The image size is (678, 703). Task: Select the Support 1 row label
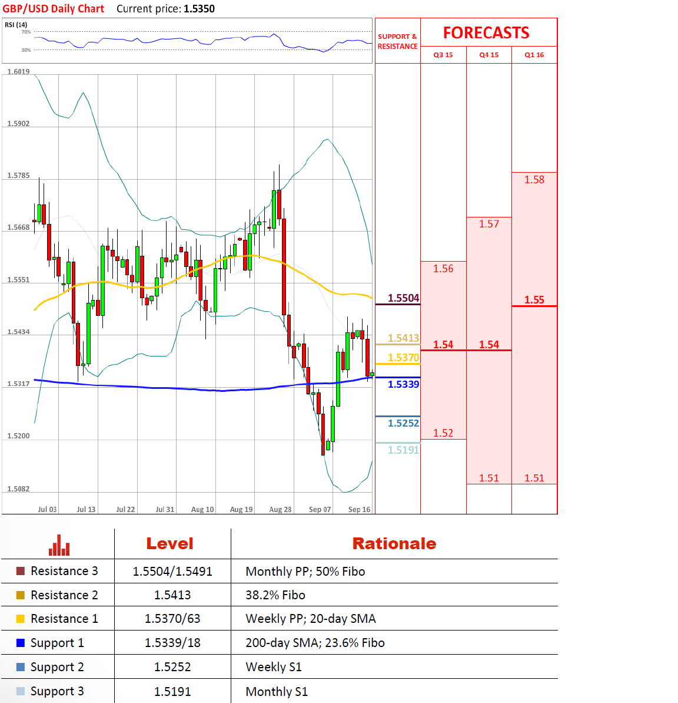tap(57, 643)
